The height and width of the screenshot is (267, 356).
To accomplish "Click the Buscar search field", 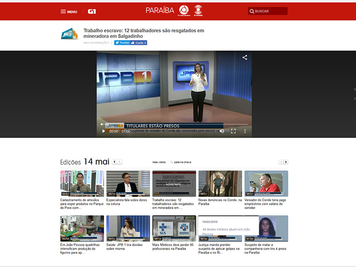I will point(268,11).
